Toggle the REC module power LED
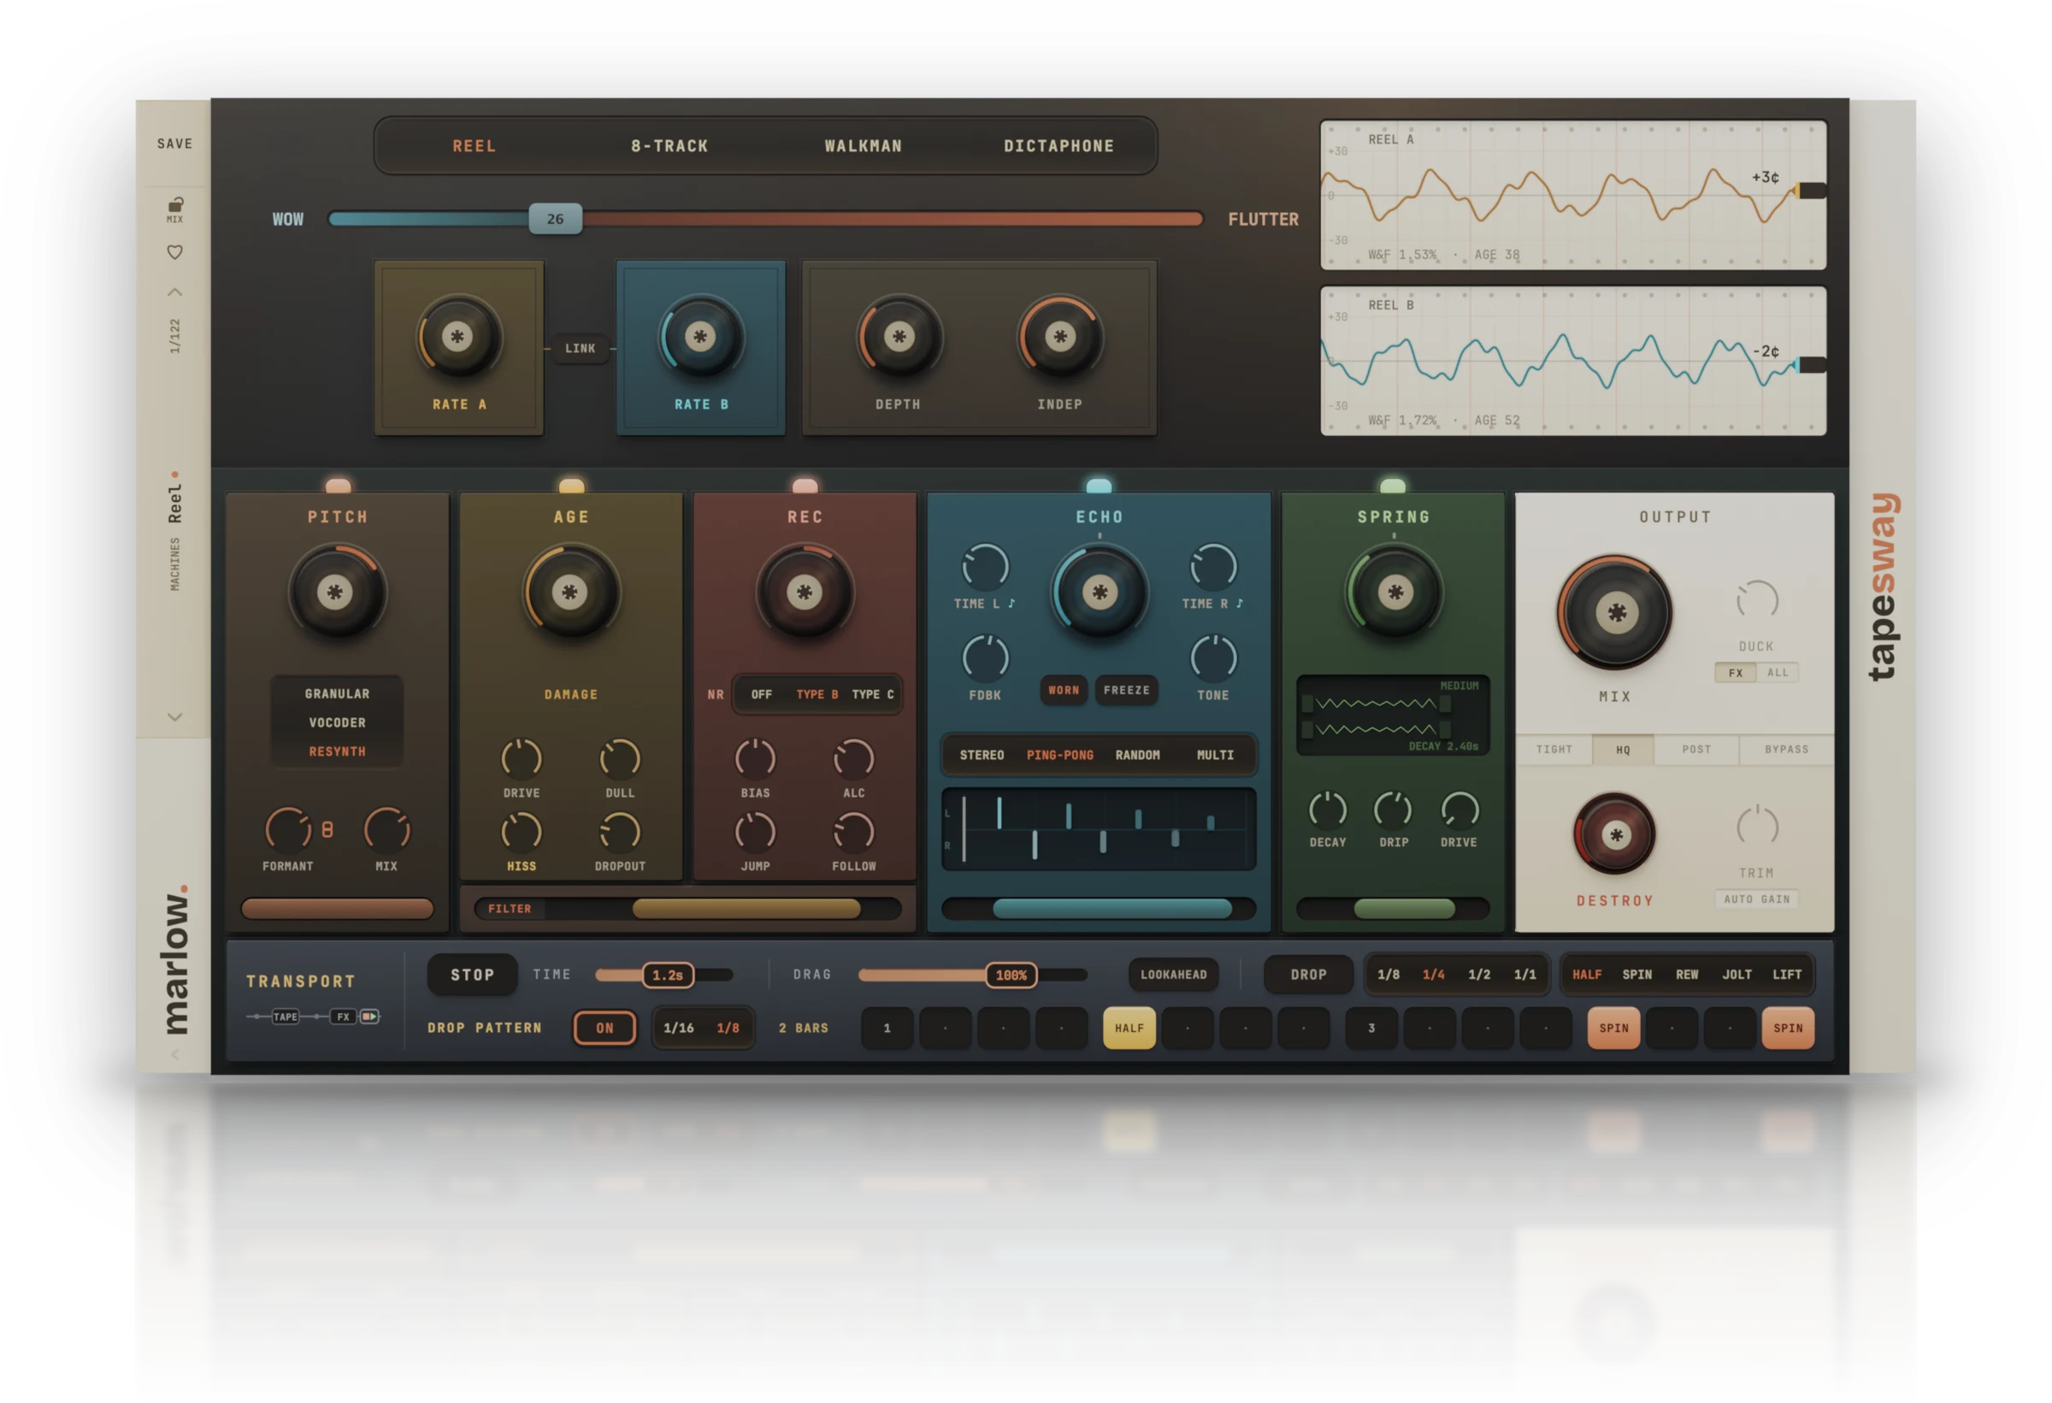Screen dimensions: 2052x1403 [805, 486]
